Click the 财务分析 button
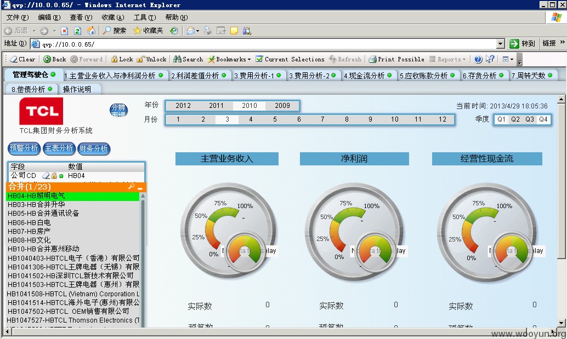This screenshot has width=567, height=339. 94,148
